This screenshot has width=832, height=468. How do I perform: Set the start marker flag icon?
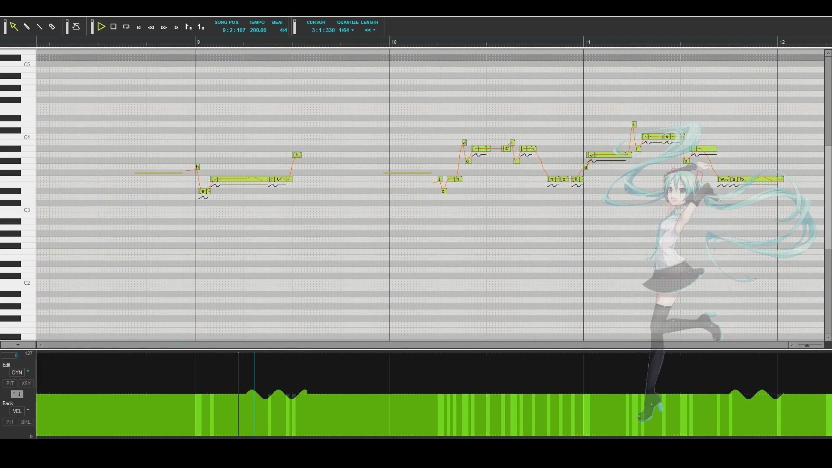coord(188,27)
